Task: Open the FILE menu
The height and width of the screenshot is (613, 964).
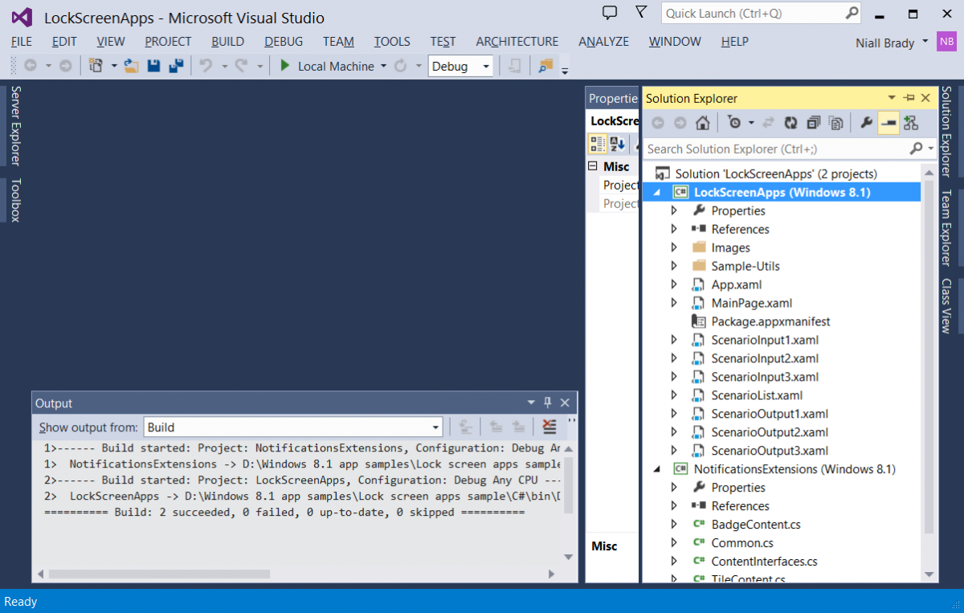Action: click(x=22, y=42)
